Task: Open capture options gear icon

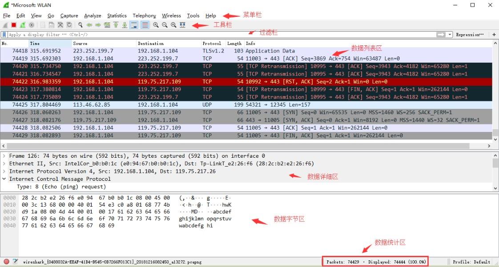Action: [x=32, y=25]
